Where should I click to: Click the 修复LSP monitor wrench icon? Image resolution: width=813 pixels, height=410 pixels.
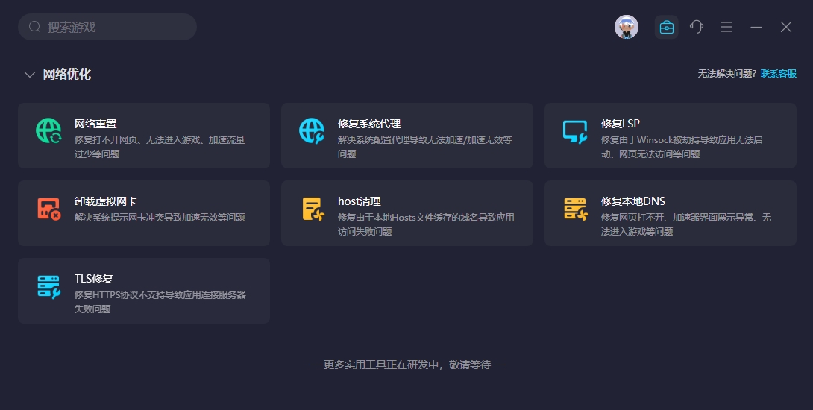(575, 131)
